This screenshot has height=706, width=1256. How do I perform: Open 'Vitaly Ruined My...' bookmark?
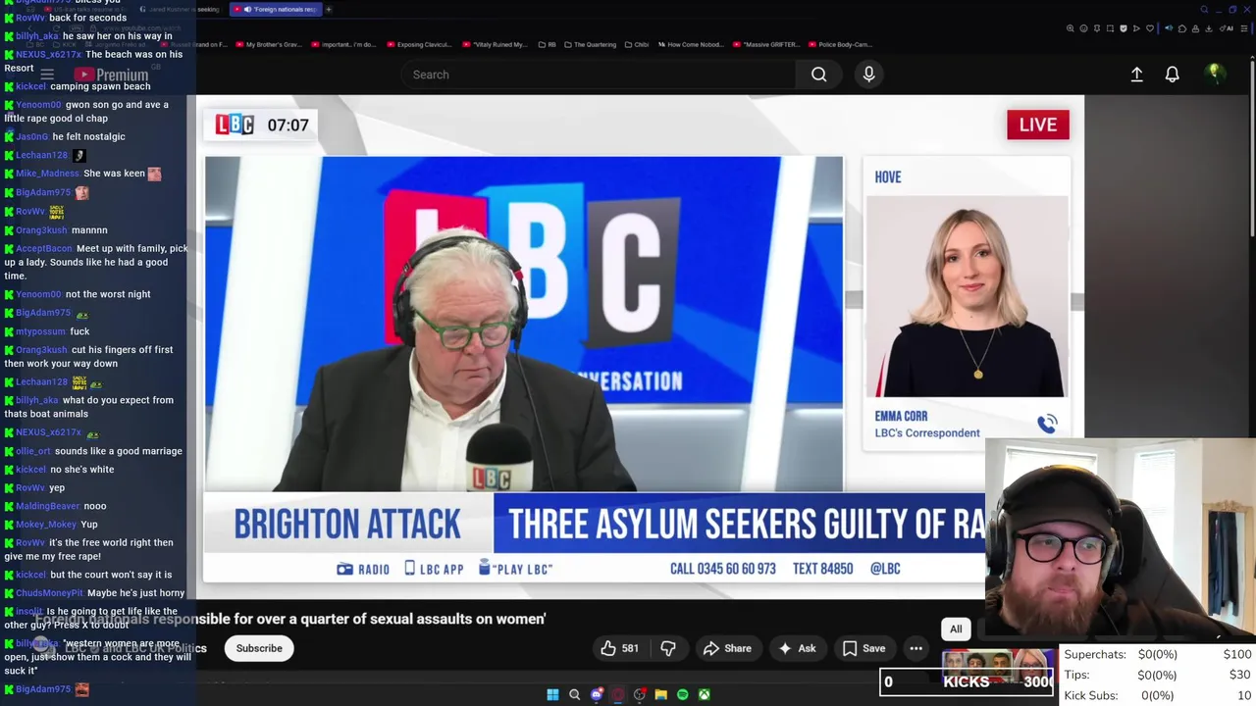click(x=495, y=44)
